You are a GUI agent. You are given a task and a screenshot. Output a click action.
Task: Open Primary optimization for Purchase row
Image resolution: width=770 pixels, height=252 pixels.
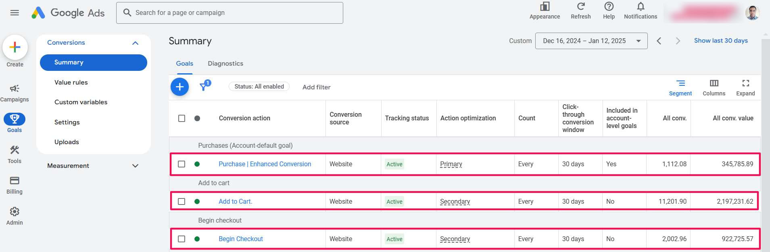(451, 164)
